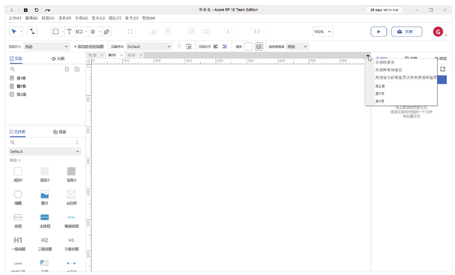Open the page style Default dropdown
455x275 pixels.
coord(149,47)
